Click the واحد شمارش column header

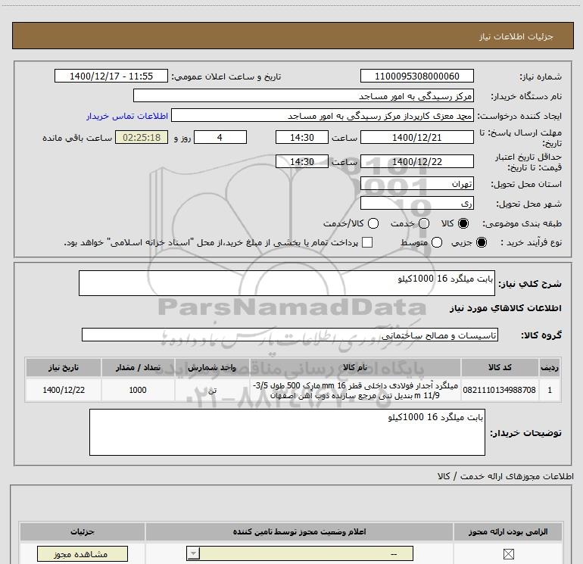click(x=212, y=367)
